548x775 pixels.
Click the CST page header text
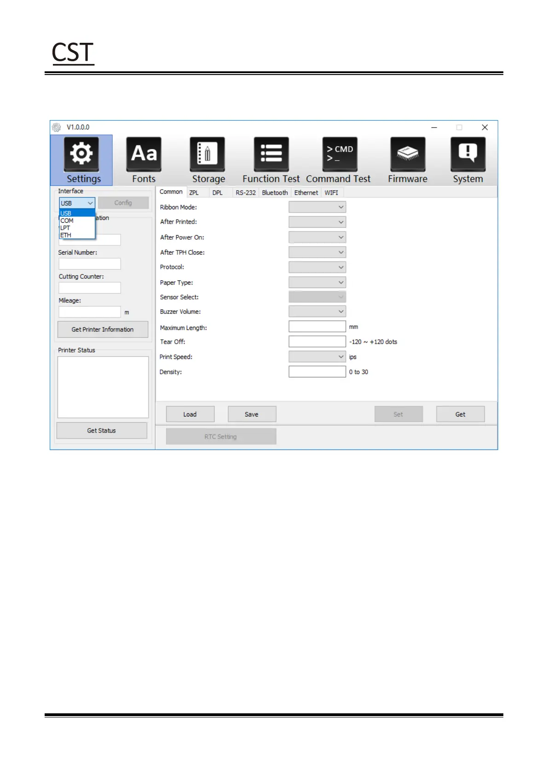point(73,52)
